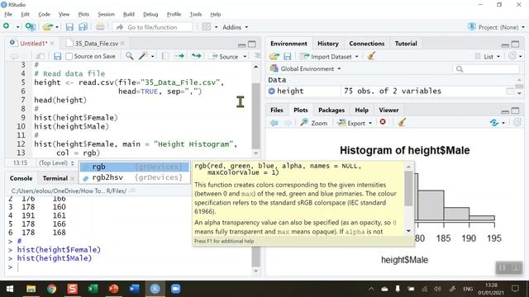The width and height of the screenshot is (529, 297).
Task: Minimize the source editor pane
Action: 241,45
